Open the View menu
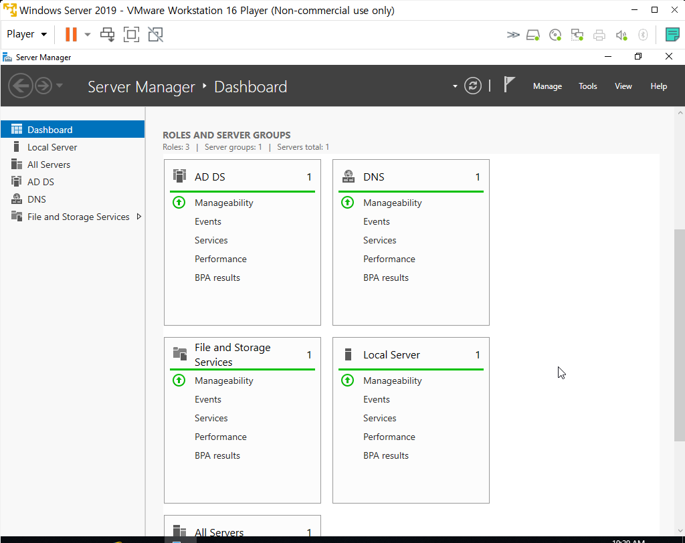 623,86
